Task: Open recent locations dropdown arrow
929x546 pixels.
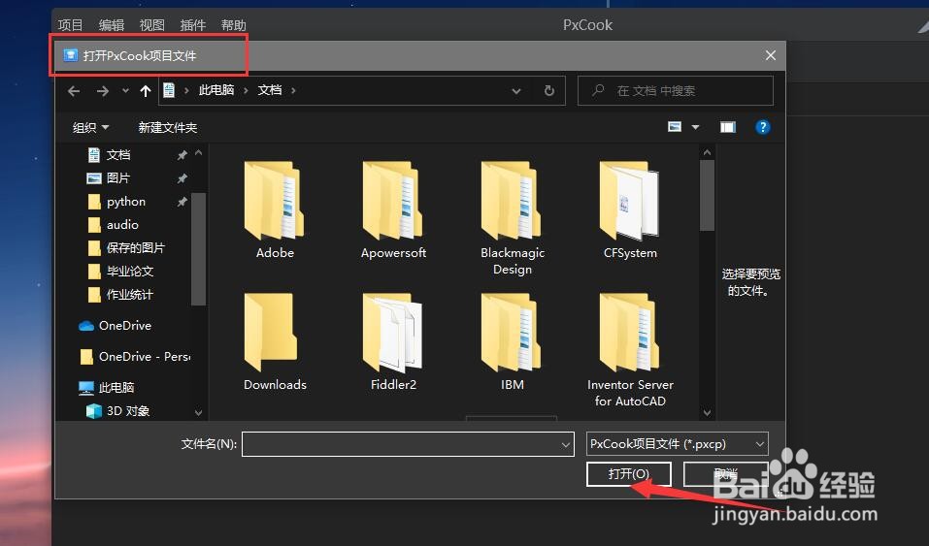Action: point(125,90)
